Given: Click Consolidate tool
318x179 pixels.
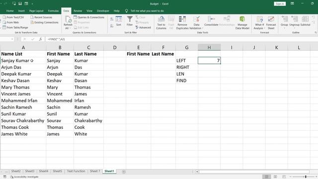Looking at the screenshot, I should pos(211,21).
